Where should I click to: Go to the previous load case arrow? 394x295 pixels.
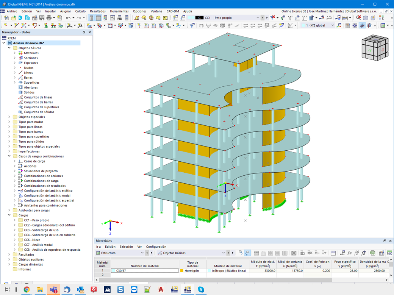263,18
